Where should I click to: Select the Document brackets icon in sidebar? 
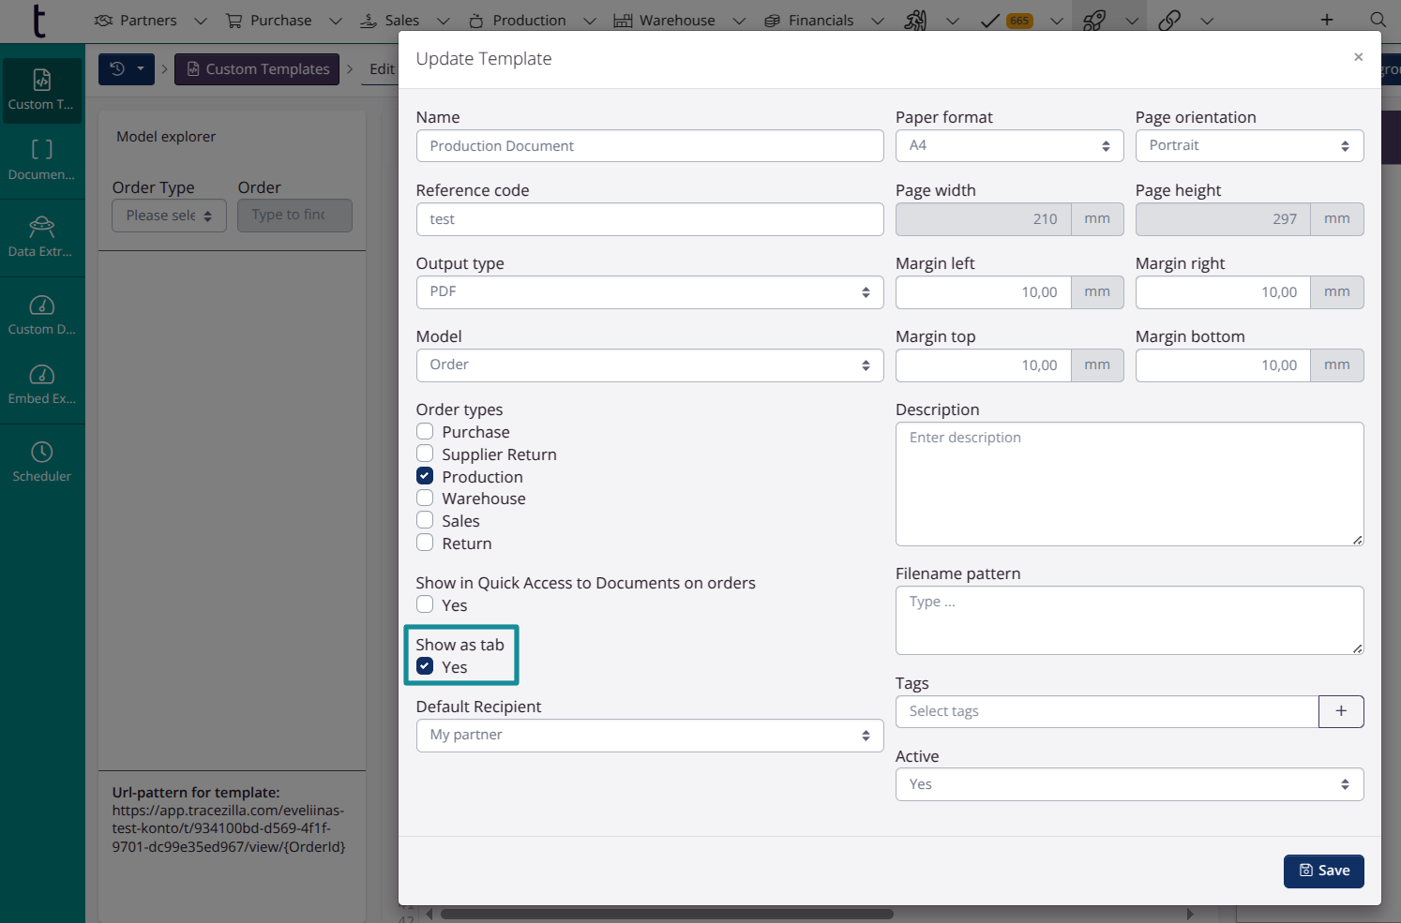[42, 150]
